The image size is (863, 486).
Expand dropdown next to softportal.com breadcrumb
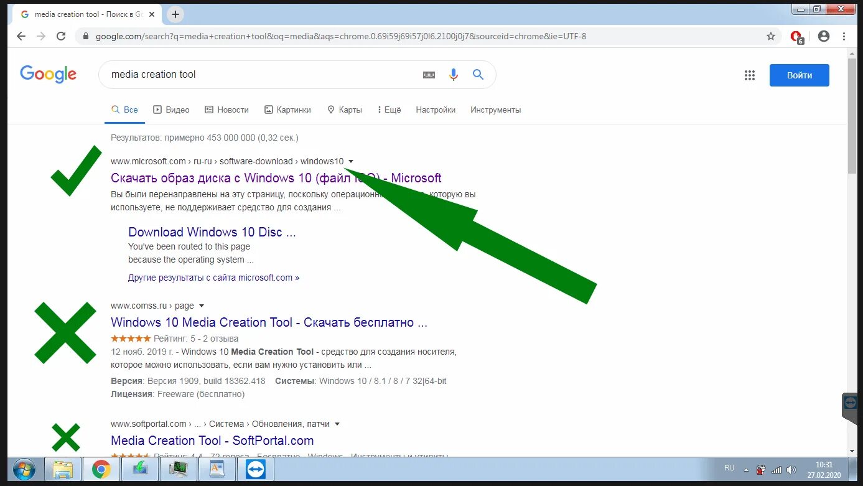tap(337, 424)
